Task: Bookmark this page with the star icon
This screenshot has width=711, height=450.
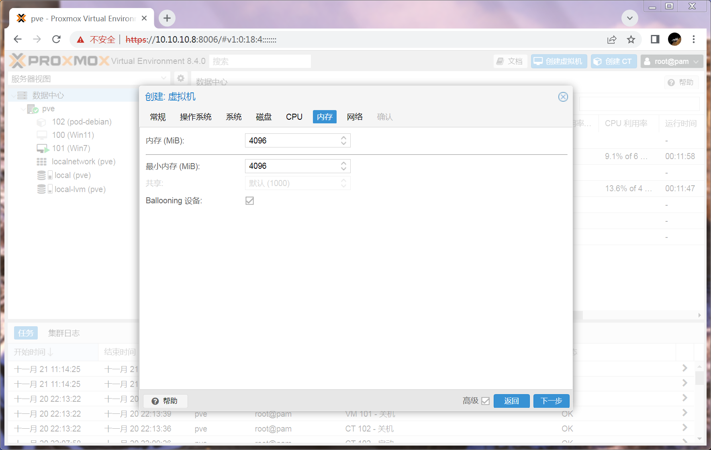Action: (631, 39)
